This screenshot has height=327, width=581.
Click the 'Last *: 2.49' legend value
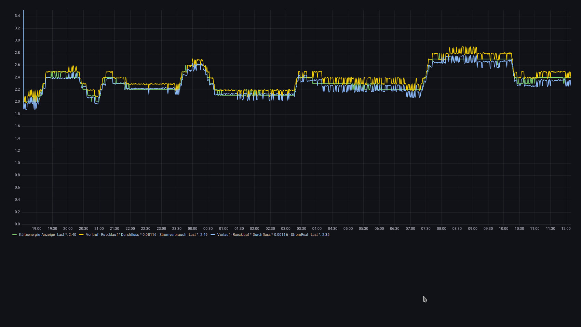click(198, 235)
